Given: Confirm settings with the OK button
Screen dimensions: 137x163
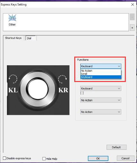Looking at the screenshot, I should [x=98, y=158].
